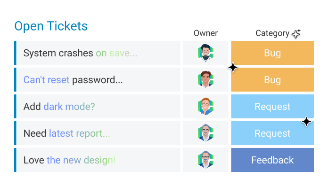Screen dimensions: 328x186
Task: Select the Feedback category cell
Action: click(272, 160)
